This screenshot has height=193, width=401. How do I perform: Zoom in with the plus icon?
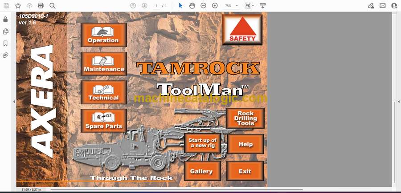[x=215, y=6]
